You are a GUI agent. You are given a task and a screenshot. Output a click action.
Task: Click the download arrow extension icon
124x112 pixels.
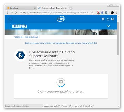click(x=106, y=13)
